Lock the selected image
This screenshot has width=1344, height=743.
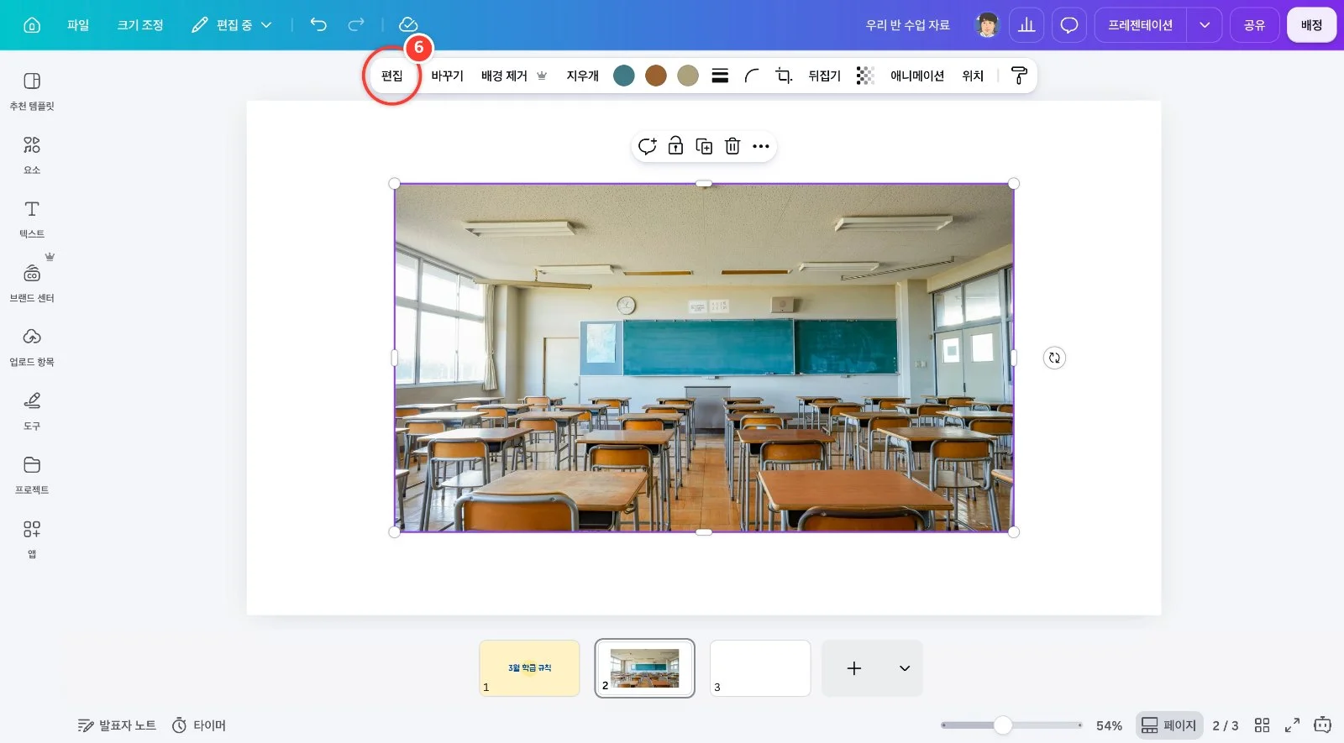(x=675, y=146)
